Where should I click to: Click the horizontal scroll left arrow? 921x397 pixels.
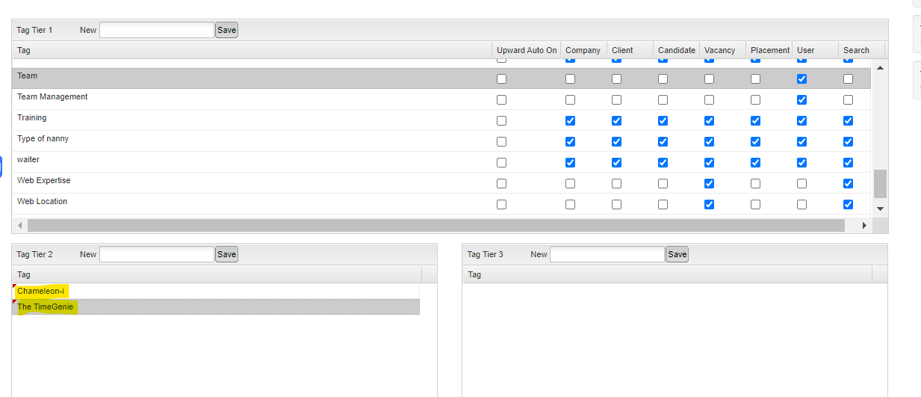19,225
